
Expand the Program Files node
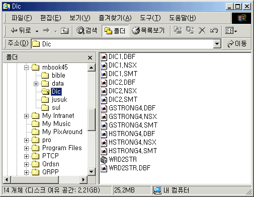[26, 148]
